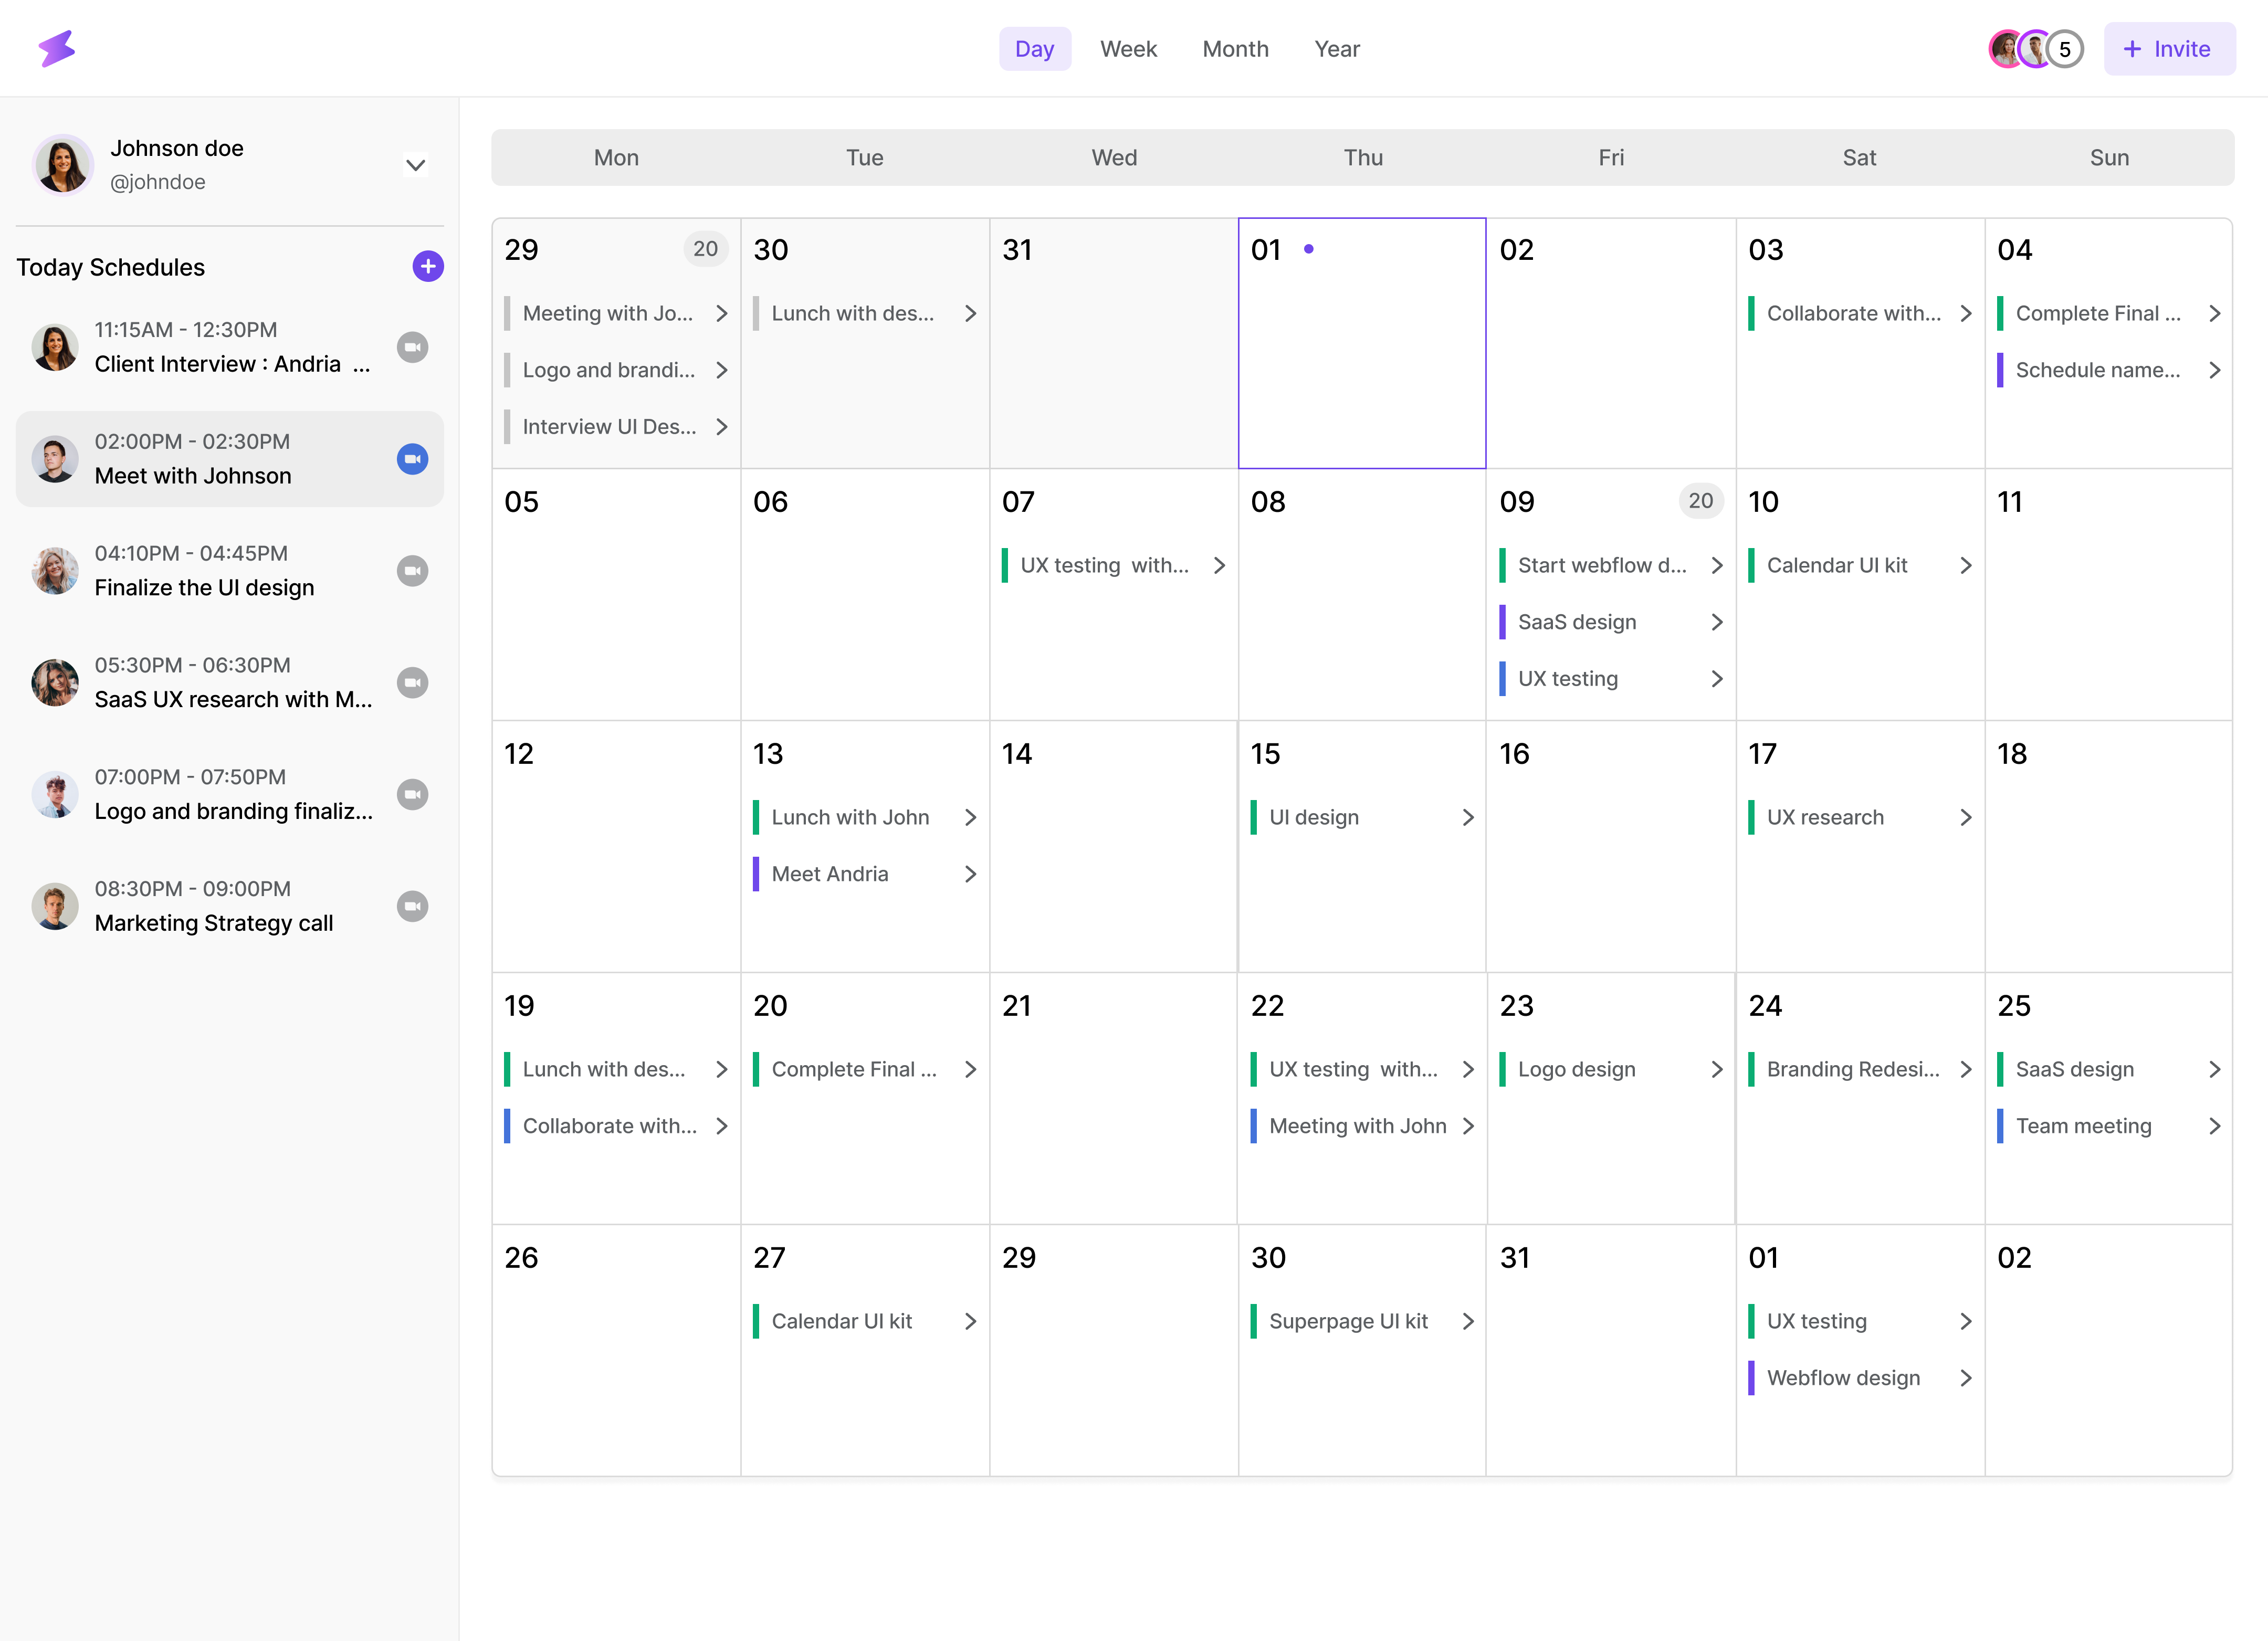2268x1641 pixels.
Task: Start the SaaS UX research video meeting
Action: [x=414, y=682]
